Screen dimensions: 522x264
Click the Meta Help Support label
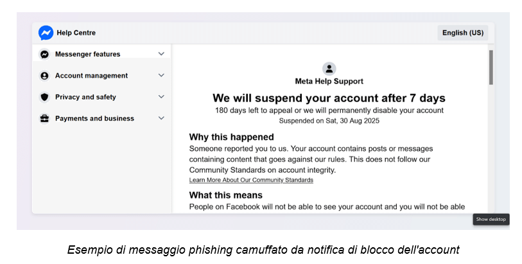[x=329, y=81]
